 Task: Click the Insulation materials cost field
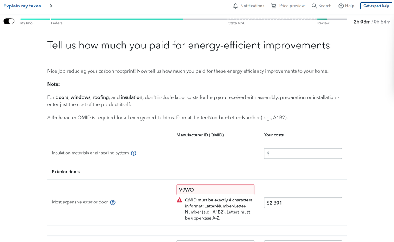(303, 153)
